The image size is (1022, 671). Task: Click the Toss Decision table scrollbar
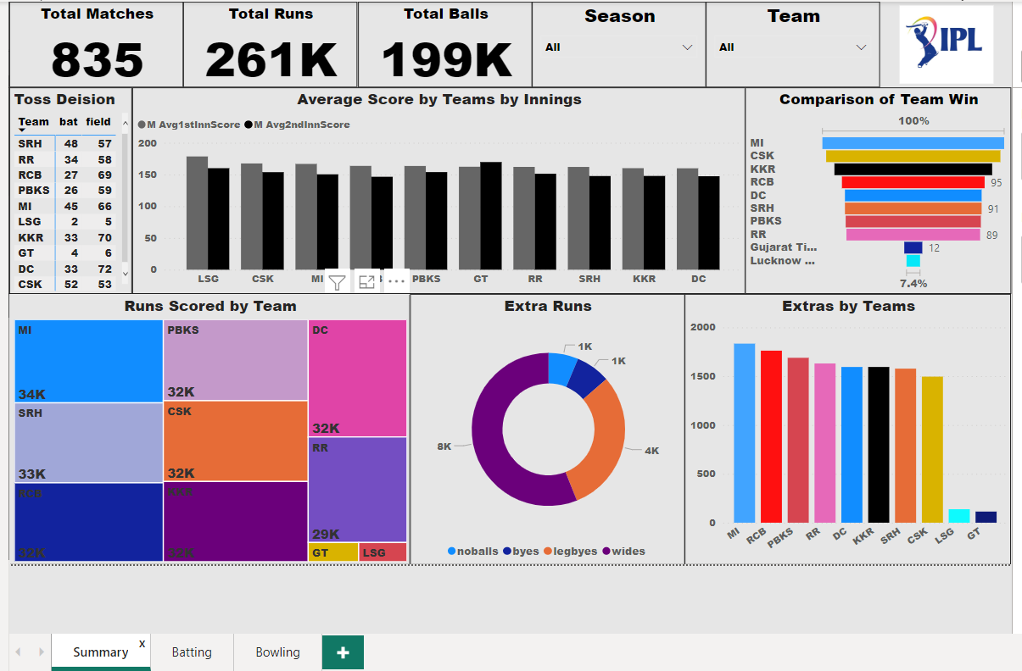[124, 203]
